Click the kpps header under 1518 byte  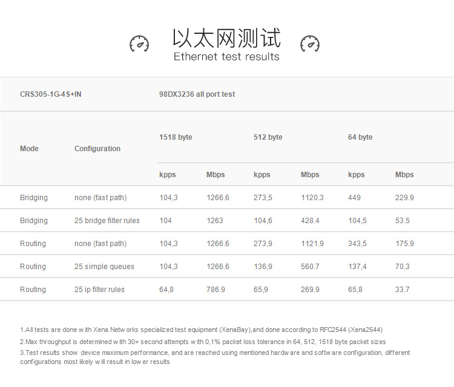click(x=168, y=175)
